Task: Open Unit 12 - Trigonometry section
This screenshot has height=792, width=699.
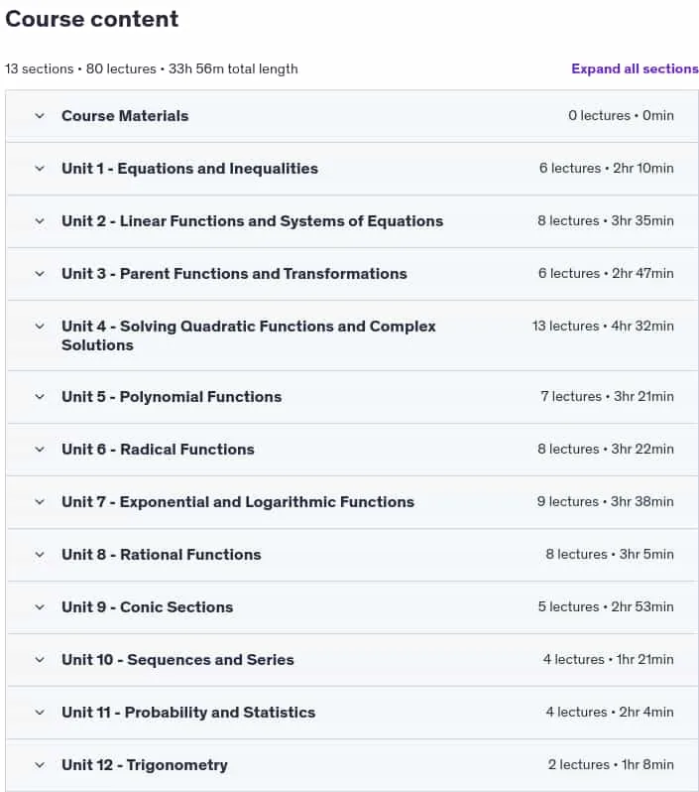Action: (352, 765)
